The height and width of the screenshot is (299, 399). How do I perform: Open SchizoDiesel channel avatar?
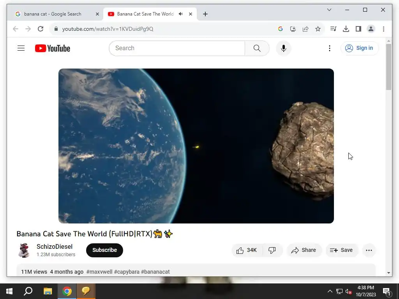[x=24, y=250]
